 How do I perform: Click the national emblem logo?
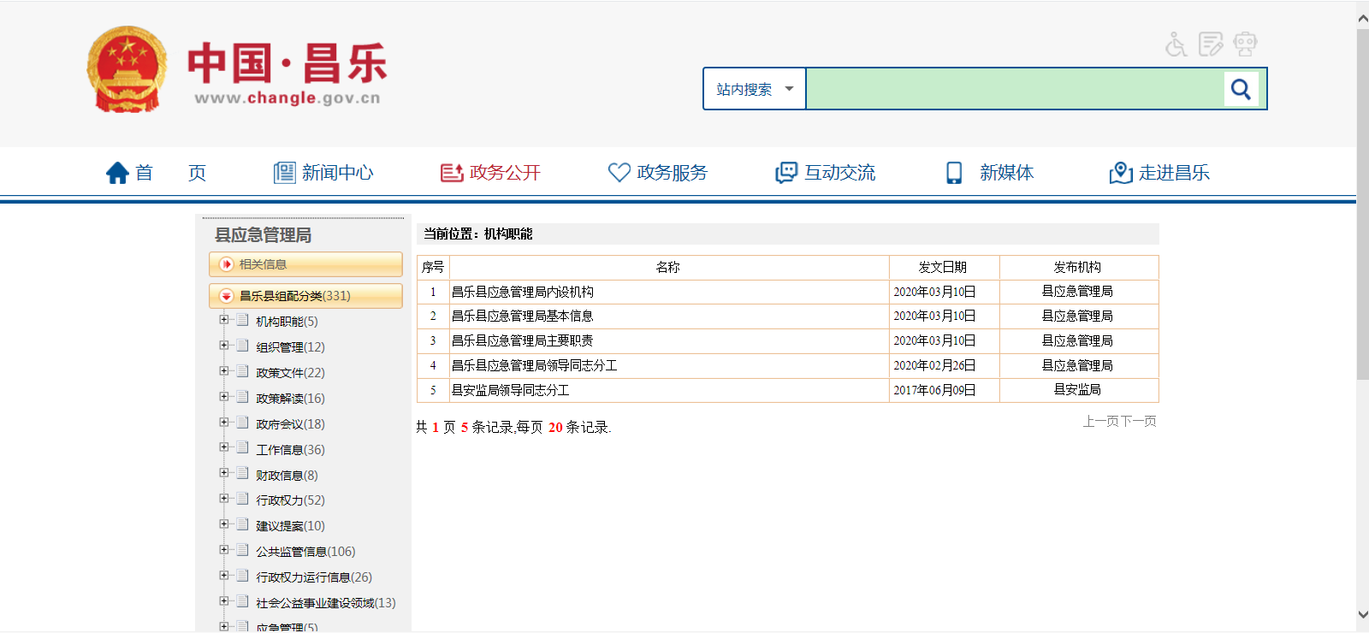click(127, 70)
